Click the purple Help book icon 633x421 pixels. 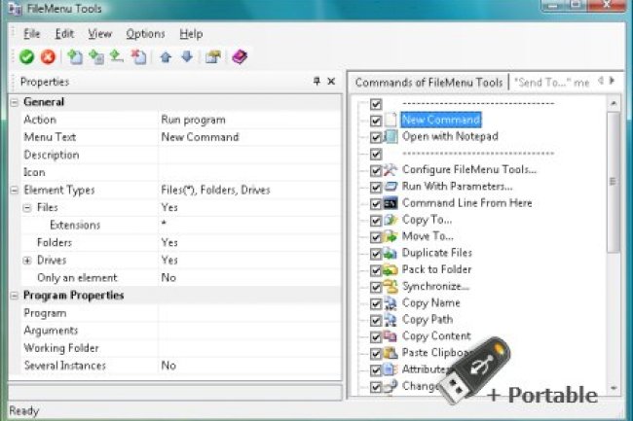tap(240, 56)
